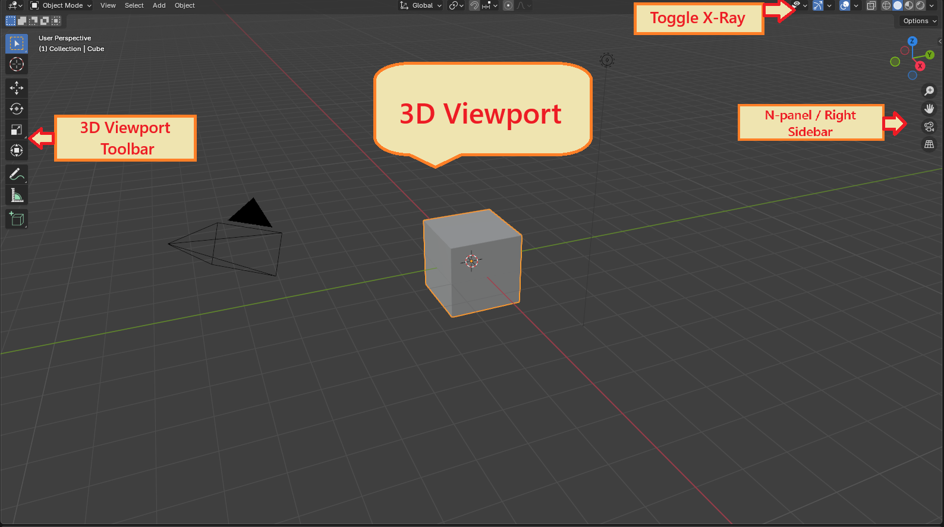The width and height of the screenshot is (944, 527).
Task: Select the Move tool
Action: coord(17,88)
